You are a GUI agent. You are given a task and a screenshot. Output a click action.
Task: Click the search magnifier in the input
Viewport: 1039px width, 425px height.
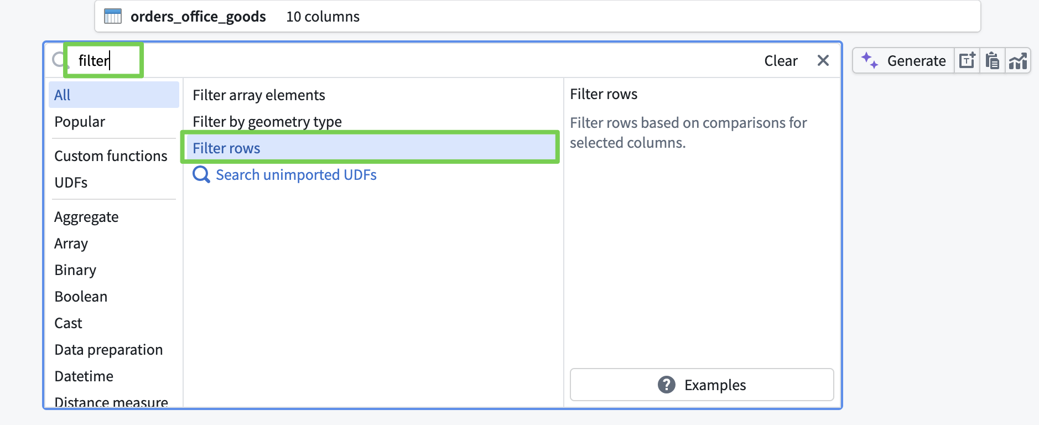58,60
